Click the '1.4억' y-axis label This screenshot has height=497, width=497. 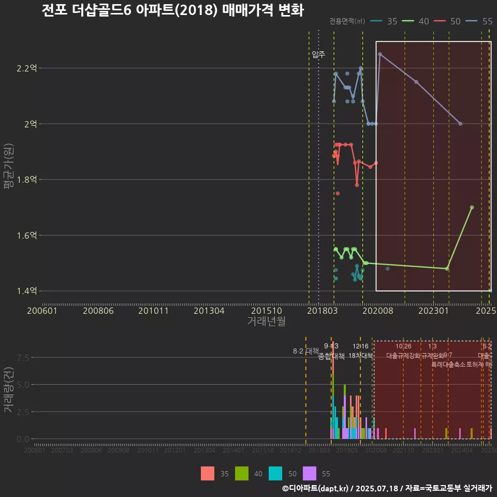(26, 291)
